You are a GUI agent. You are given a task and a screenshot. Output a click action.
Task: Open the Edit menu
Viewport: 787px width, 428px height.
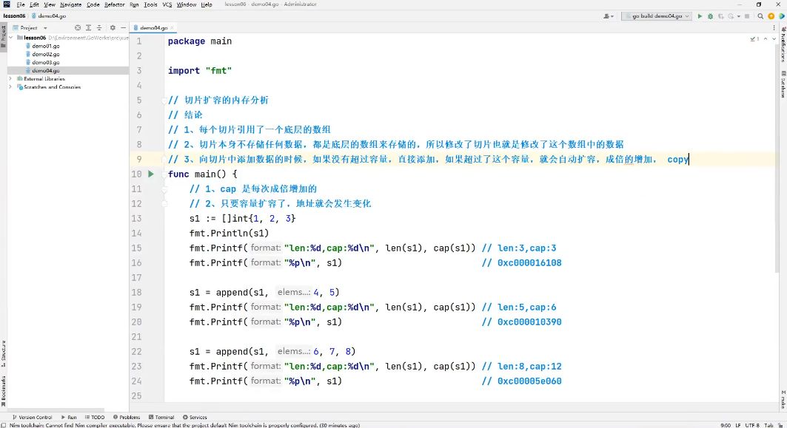(34, 4)
